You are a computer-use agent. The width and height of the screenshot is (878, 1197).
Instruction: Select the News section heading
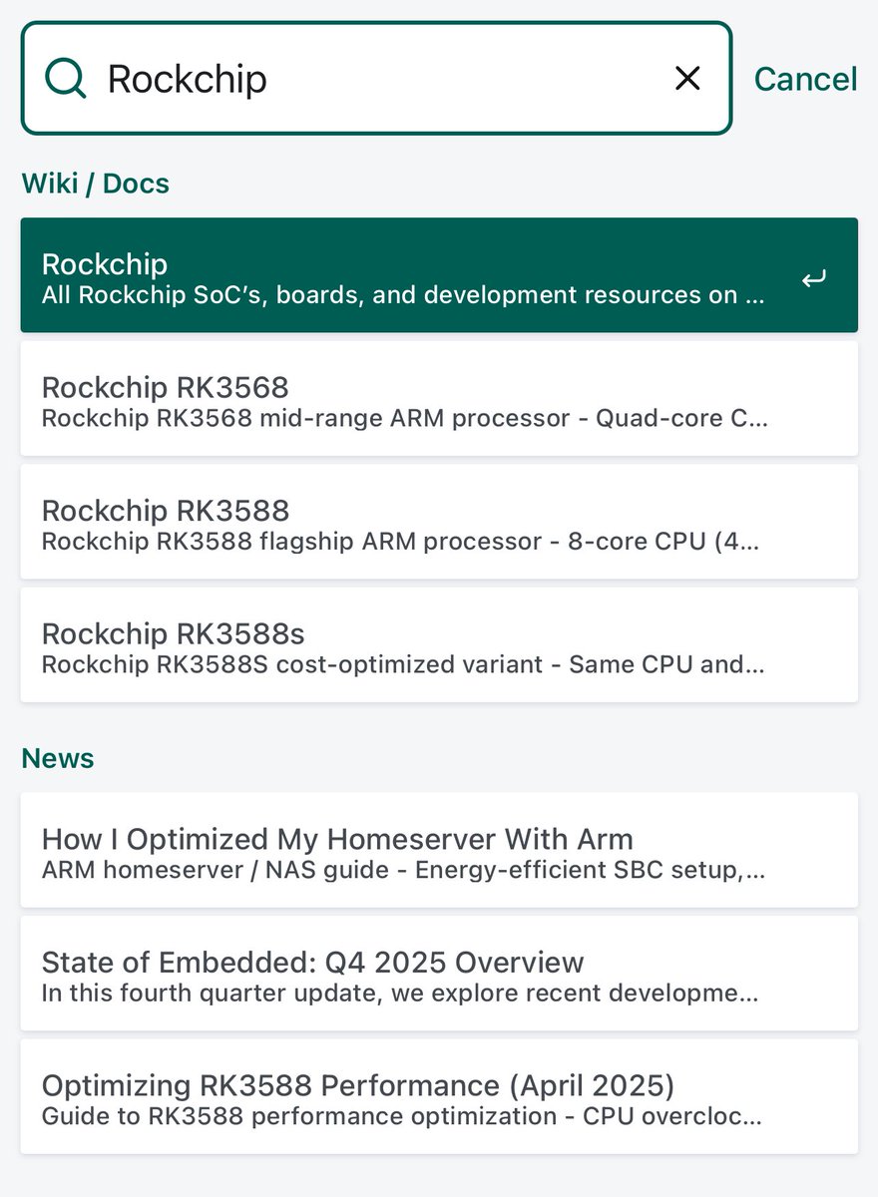58,758
